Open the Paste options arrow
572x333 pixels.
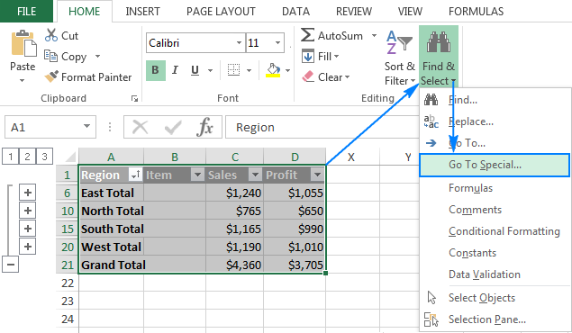pyautogui.click(x=22, y=80)
